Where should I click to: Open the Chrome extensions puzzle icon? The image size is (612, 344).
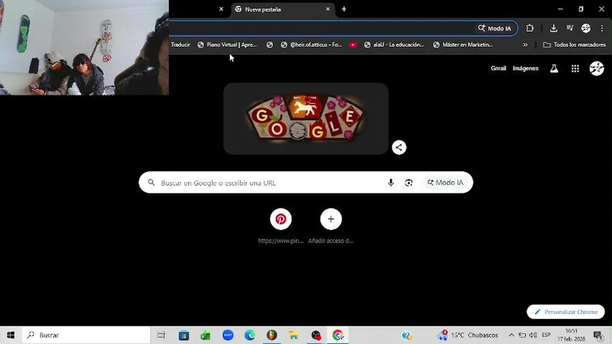pyautogui.click(x=530, y=28)
